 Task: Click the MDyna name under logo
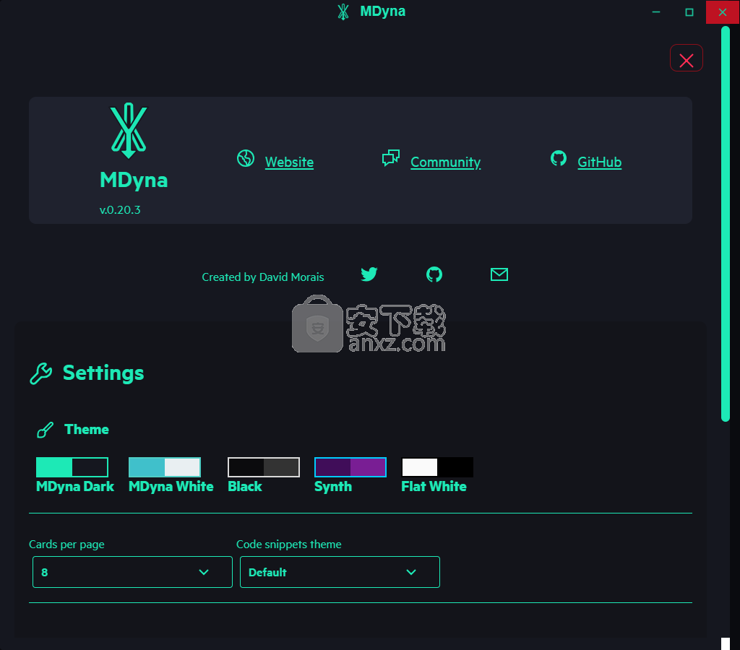(134, 180)
